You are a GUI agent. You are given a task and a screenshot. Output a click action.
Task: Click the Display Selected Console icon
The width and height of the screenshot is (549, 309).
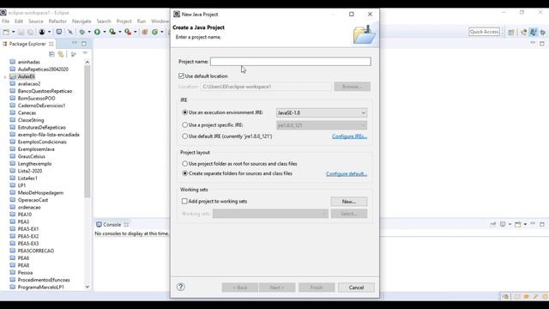[503, 224]
